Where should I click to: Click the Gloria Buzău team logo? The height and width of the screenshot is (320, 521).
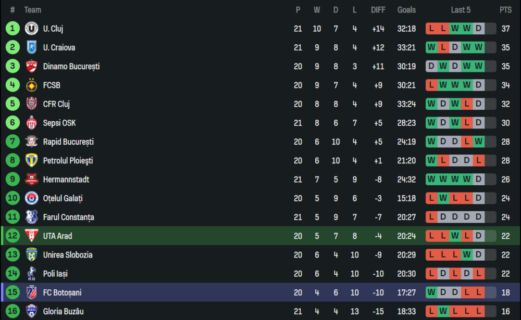pos(32,311)
